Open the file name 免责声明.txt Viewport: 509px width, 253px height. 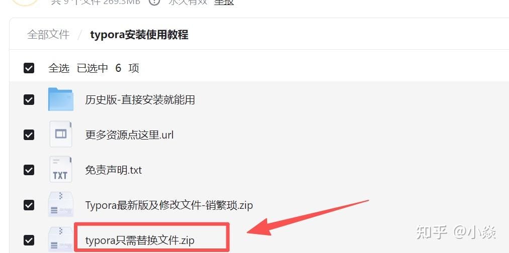coord(114,170)
